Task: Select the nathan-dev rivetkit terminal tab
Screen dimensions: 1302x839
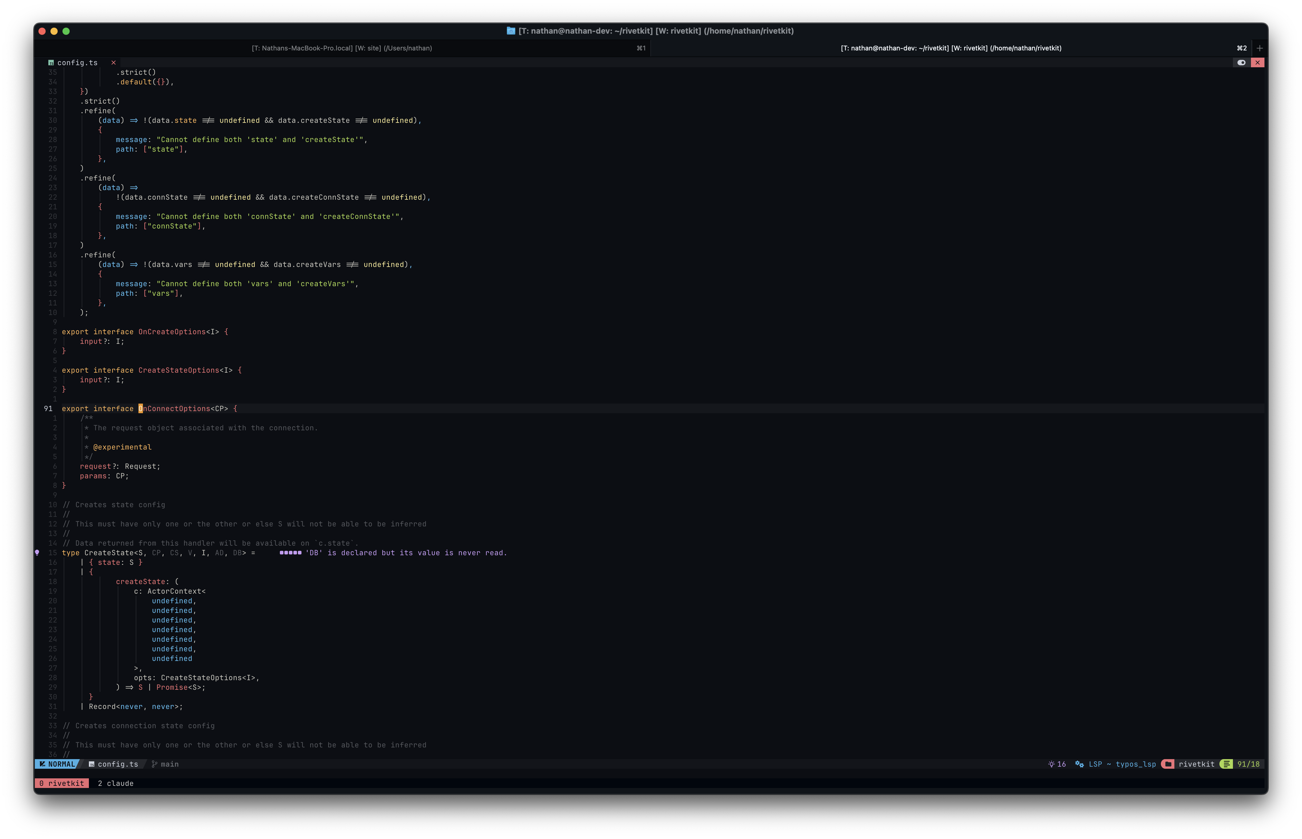Action: tap(951, 48)
